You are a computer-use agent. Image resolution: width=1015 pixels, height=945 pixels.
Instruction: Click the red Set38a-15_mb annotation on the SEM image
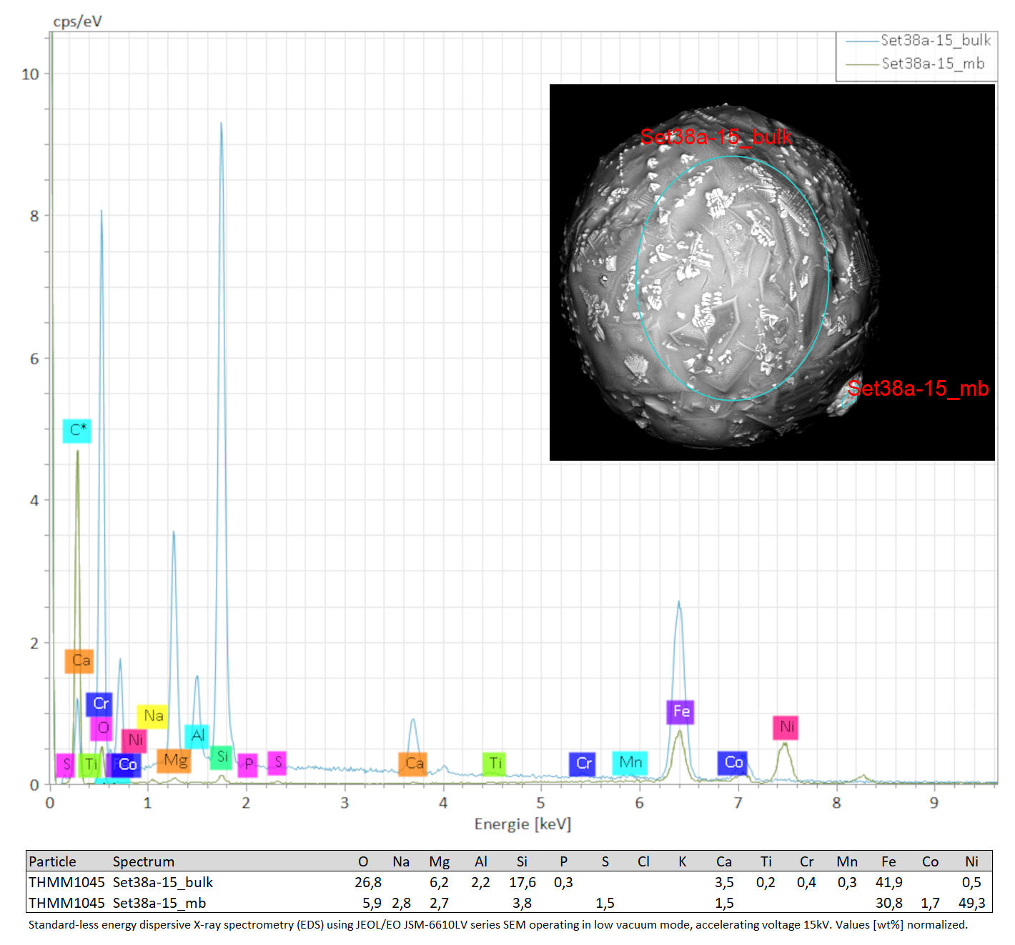918,389
